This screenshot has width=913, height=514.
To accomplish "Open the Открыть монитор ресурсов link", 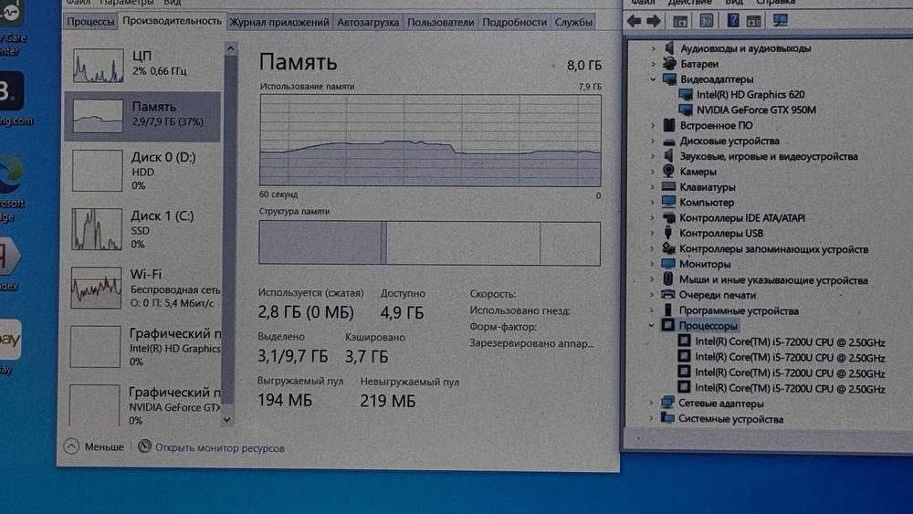I will (x=219, y=448).
